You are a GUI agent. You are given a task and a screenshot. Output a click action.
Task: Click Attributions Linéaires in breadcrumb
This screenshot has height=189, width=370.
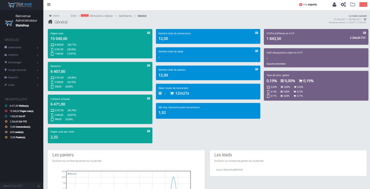point(101,16)
